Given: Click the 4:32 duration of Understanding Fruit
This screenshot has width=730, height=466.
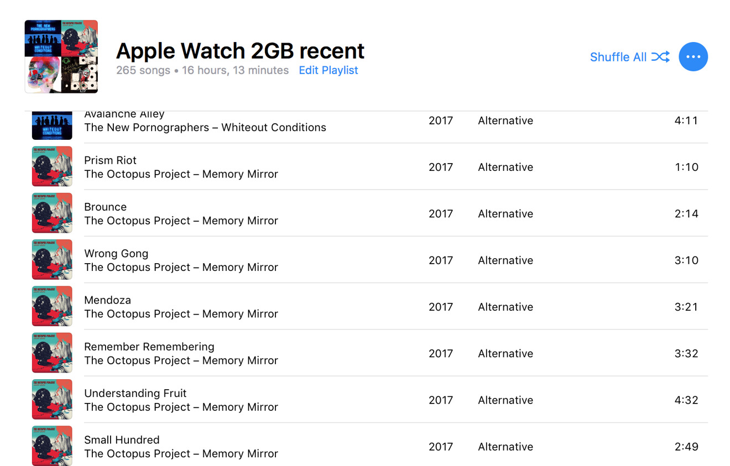Looking at the screenshot, I should (x=686, y=400).
